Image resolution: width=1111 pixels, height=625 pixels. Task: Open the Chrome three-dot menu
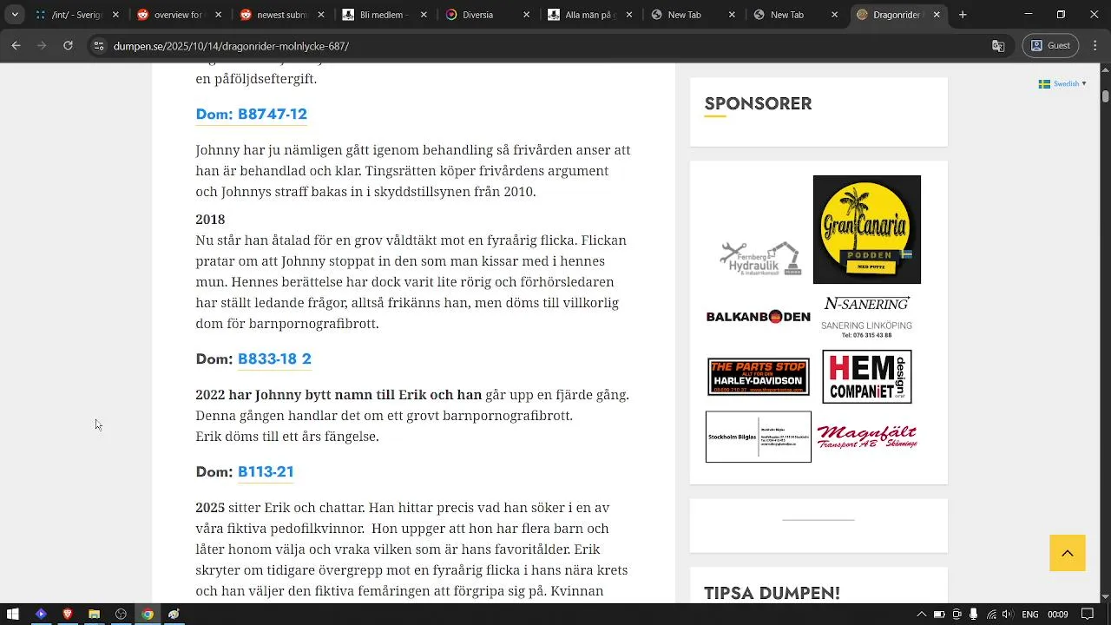1095,46
